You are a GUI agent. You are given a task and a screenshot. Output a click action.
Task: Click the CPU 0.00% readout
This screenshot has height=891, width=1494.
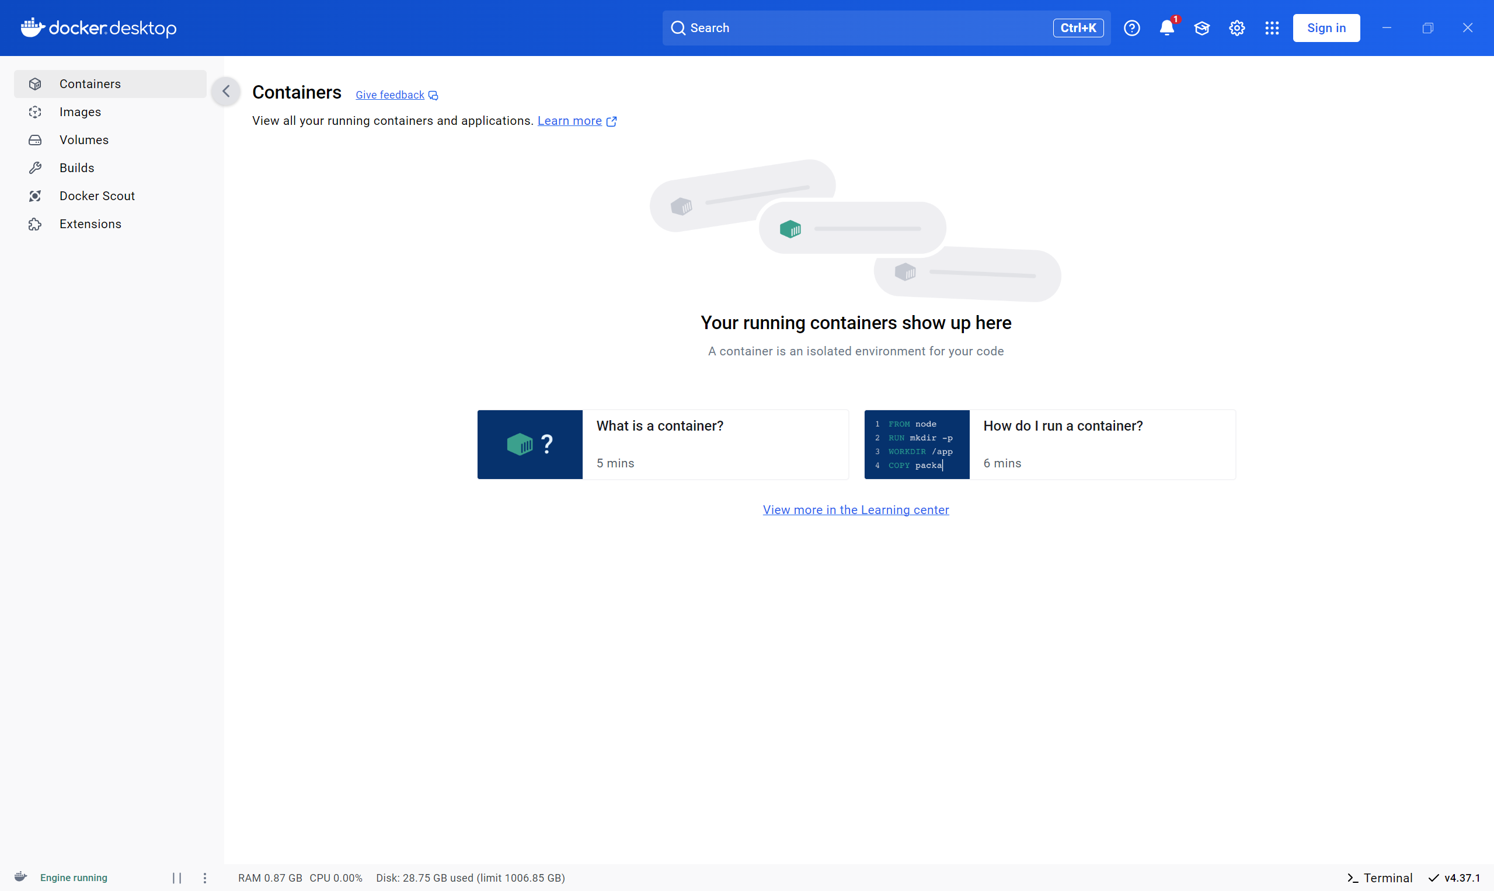(336, 878)
